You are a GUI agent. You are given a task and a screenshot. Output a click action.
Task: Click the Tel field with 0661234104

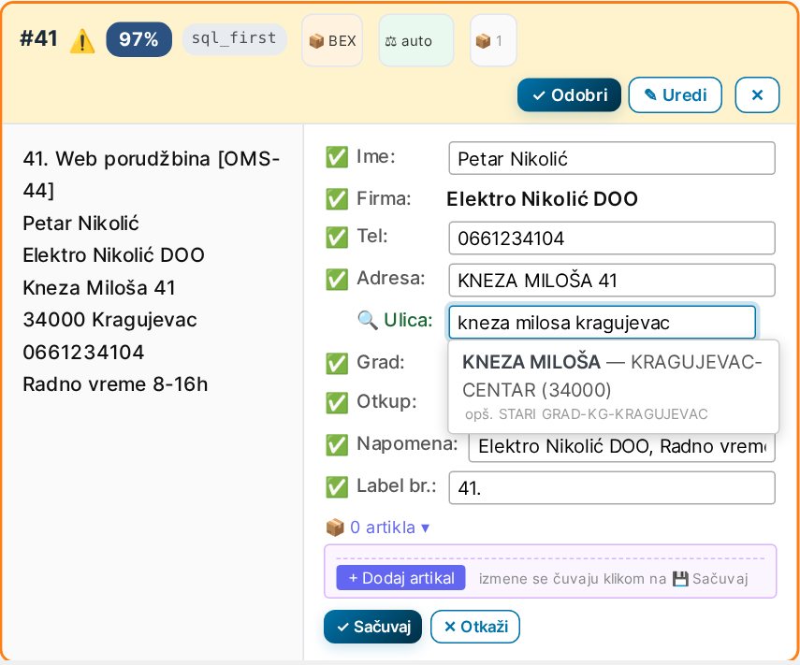tap(612, 239)
